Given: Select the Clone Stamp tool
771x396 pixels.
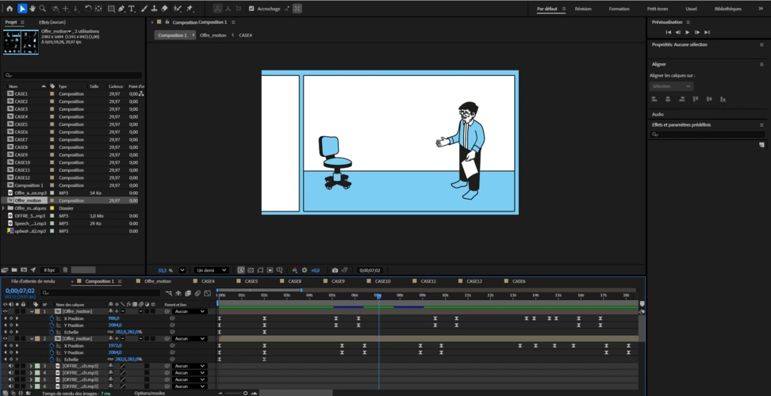Looking at the screenshot, I should click(154, 9).
